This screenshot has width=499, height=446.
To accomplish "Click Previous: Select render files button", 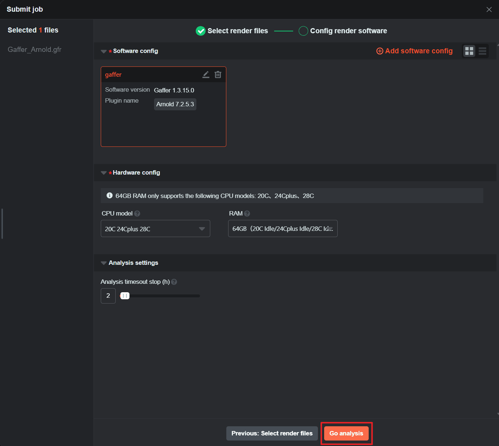I will (272, 433).
